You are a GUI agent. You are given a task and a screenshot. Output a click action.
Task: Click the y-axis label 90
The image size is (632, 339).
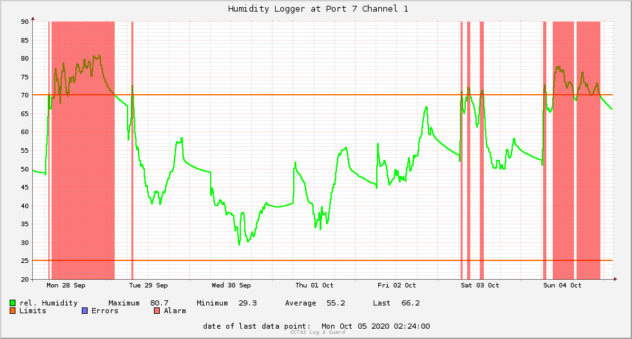point(25,22)
